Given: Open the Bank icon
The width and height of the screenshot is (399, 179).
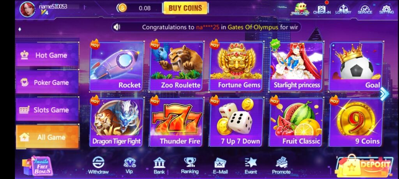Looking at the screenshot, I should (x=159, y=165).
